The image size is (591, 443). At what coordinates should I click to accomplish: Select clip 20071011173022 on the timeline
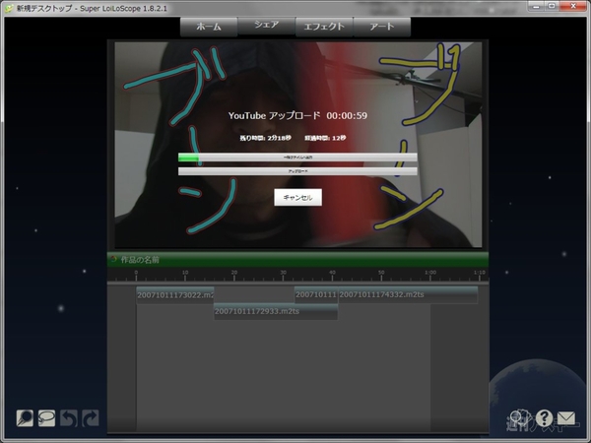tap(175, 295)
